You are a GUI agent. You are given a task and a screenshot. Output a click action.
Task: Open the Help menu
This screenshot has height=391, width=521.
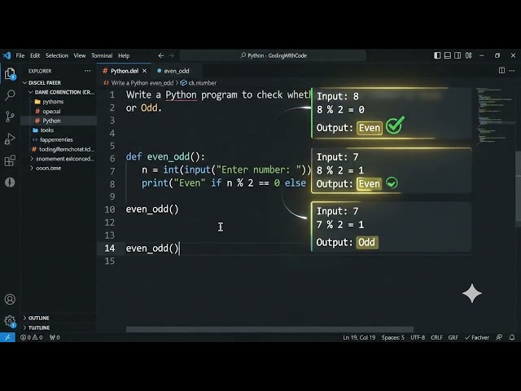pos(124,55)
